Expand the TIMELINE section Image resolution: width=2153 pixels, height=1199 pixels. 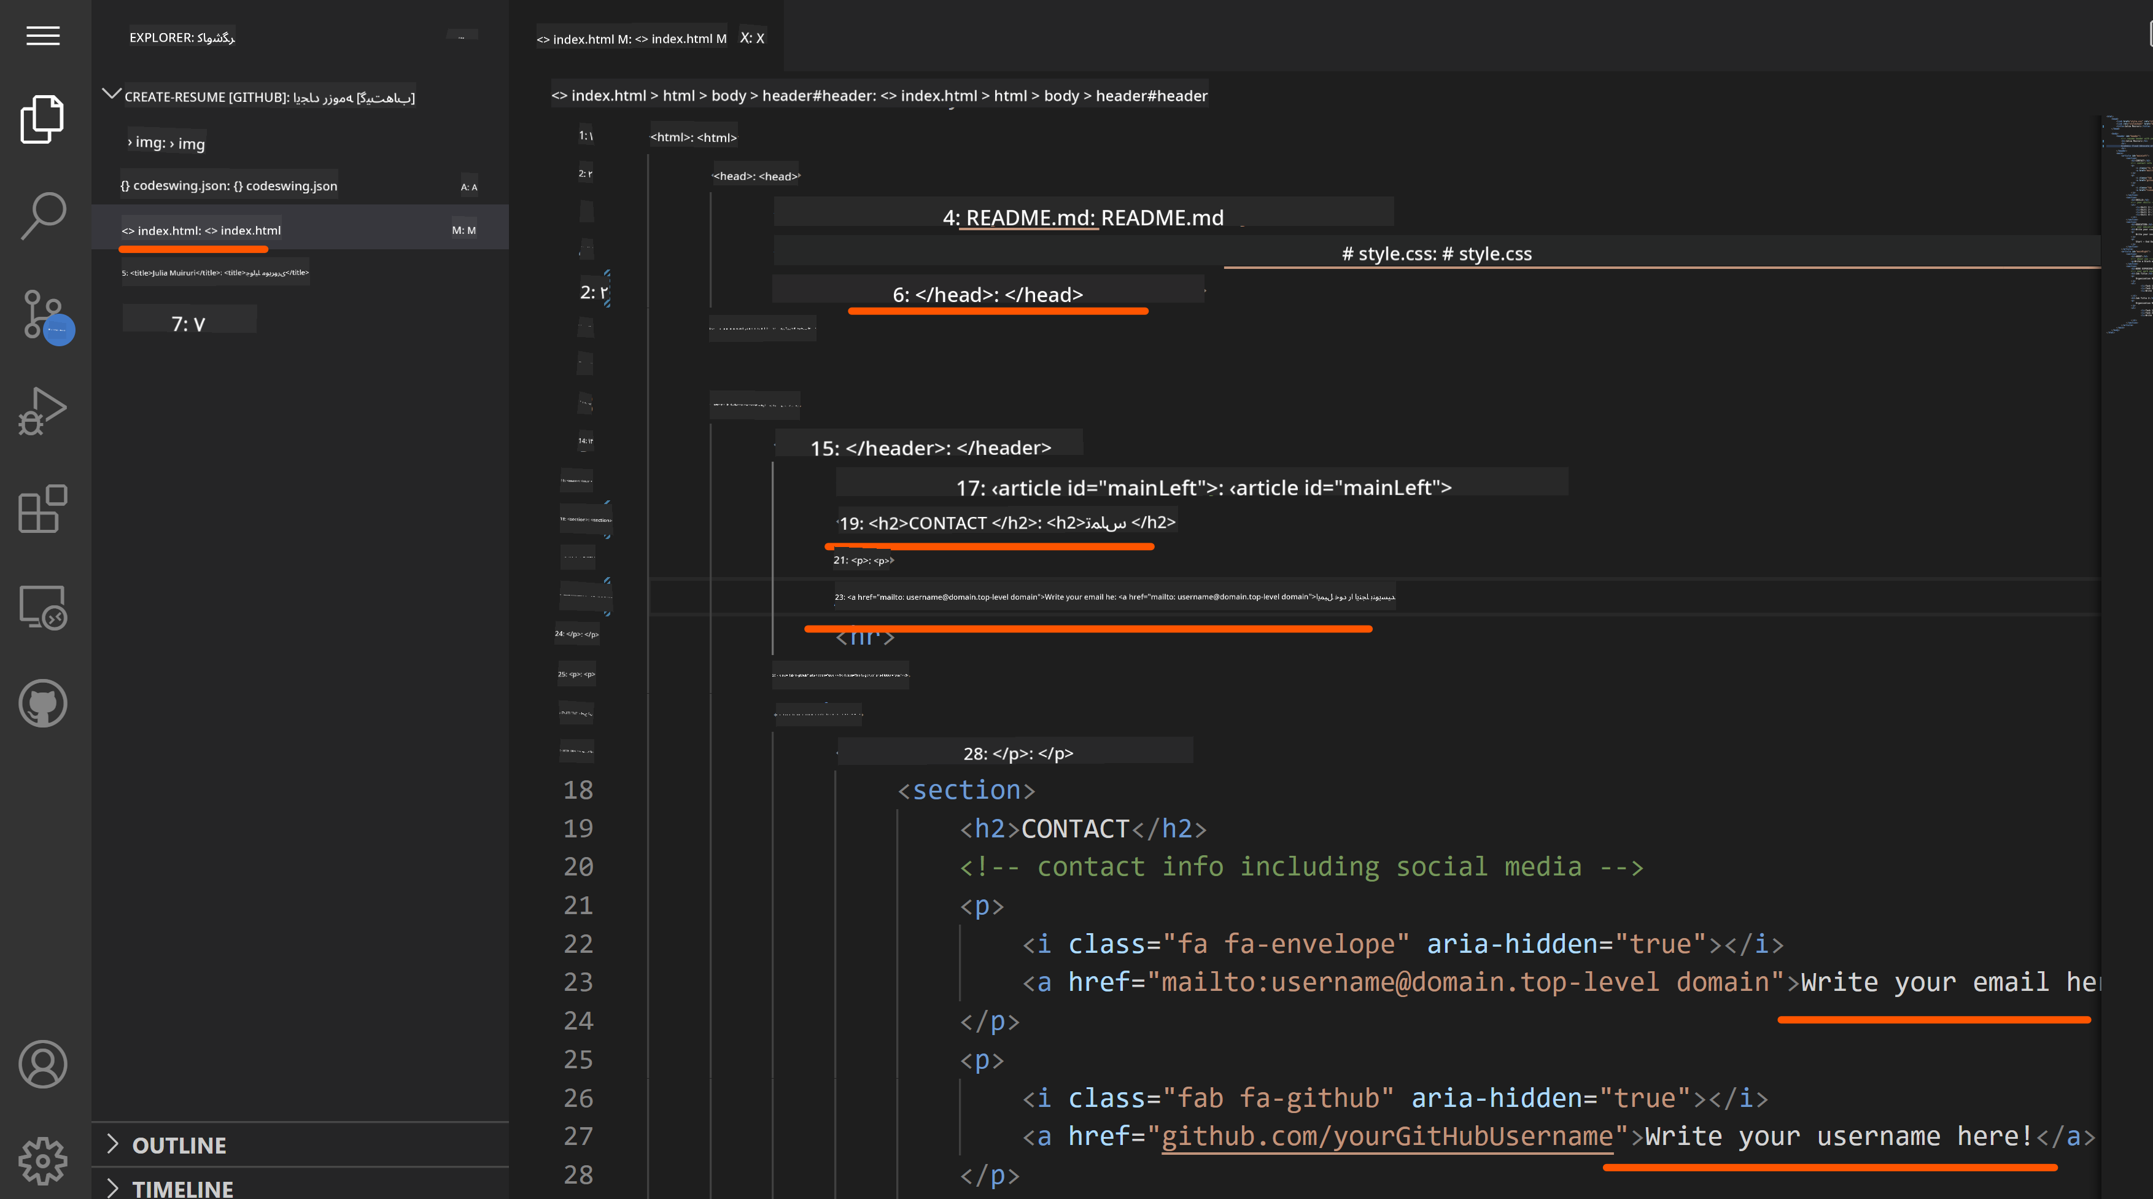(182, 1188)
